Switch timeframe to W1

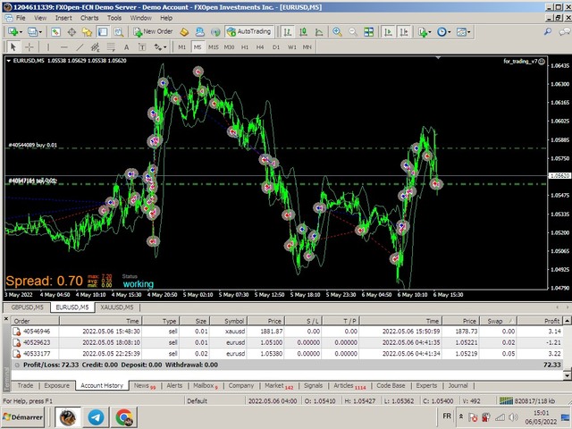[x=292, y=47]
